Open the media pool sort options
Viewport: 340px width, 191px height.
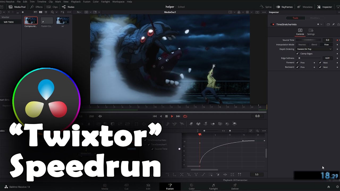63,12
